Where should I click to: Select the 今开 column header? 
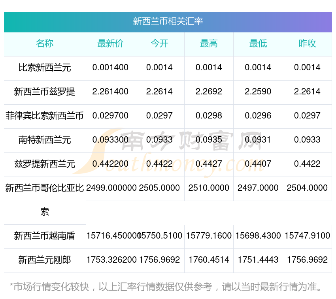(159, 43)
